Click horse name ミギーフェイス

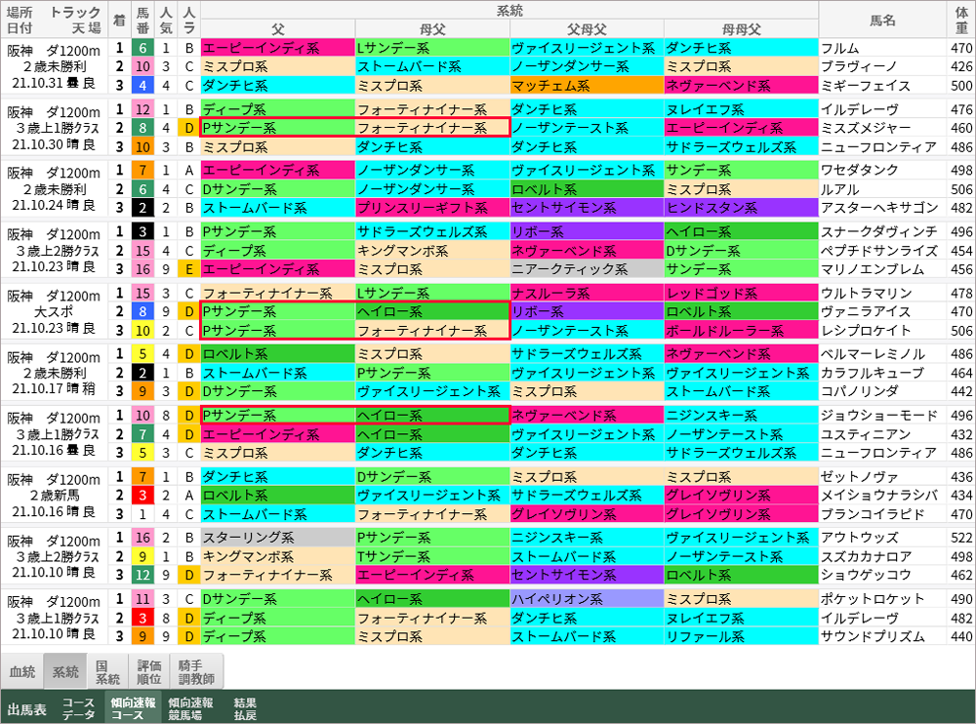pos(865,85)
